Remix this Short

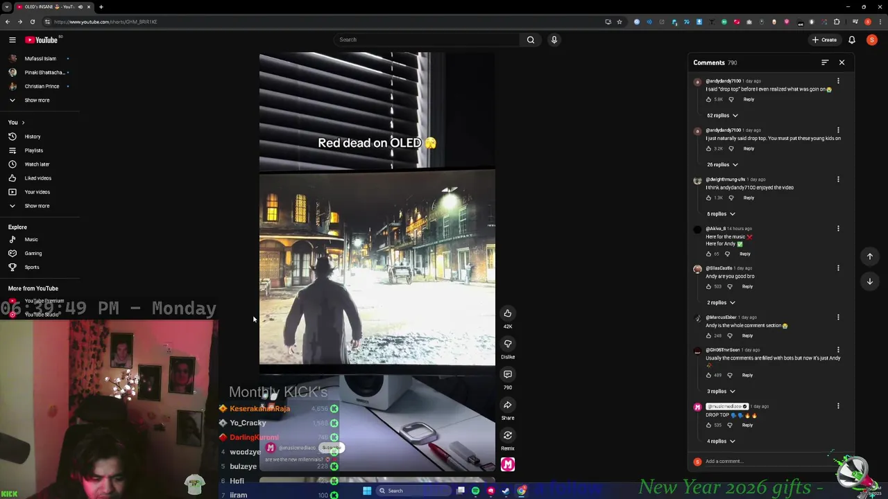[x=508, y=435]
